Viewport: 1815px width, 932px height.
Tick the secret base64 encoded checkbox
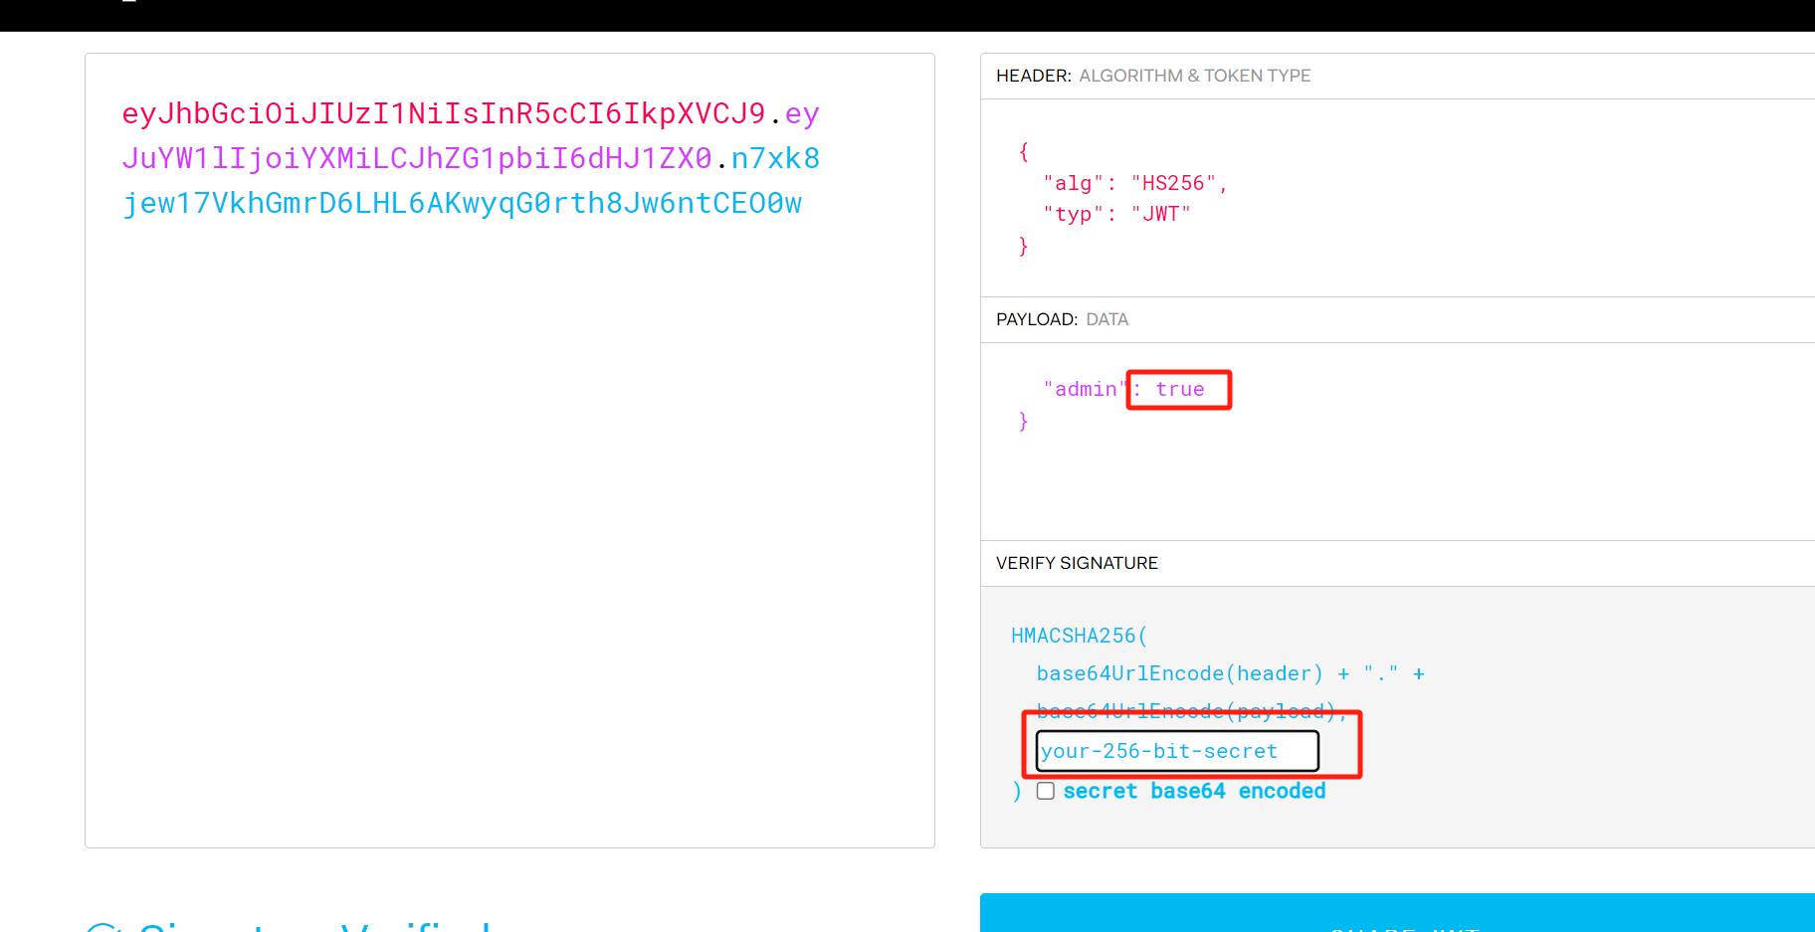pyautogui.click(x=1045, y=791)
